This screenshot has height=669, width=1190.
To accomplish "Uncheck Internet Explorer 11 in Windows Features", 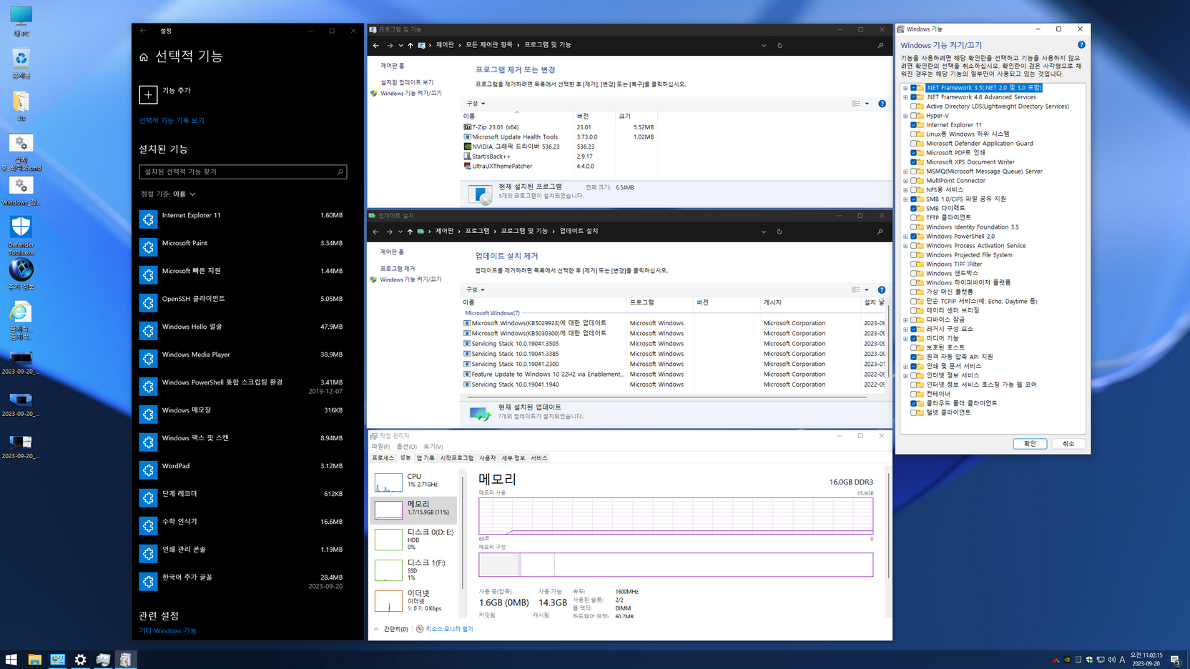I will [x=913, y=125].
